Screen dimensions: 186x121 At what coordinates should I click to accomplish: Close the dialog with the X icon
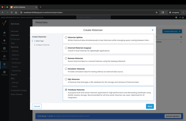152,30
